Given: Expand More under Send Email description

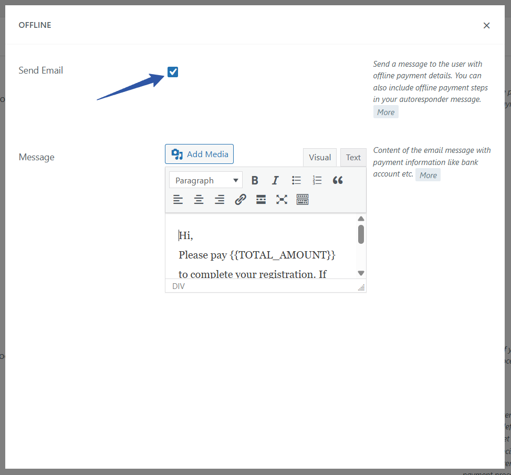Looking at the screenshot, I should pos(385,112).
